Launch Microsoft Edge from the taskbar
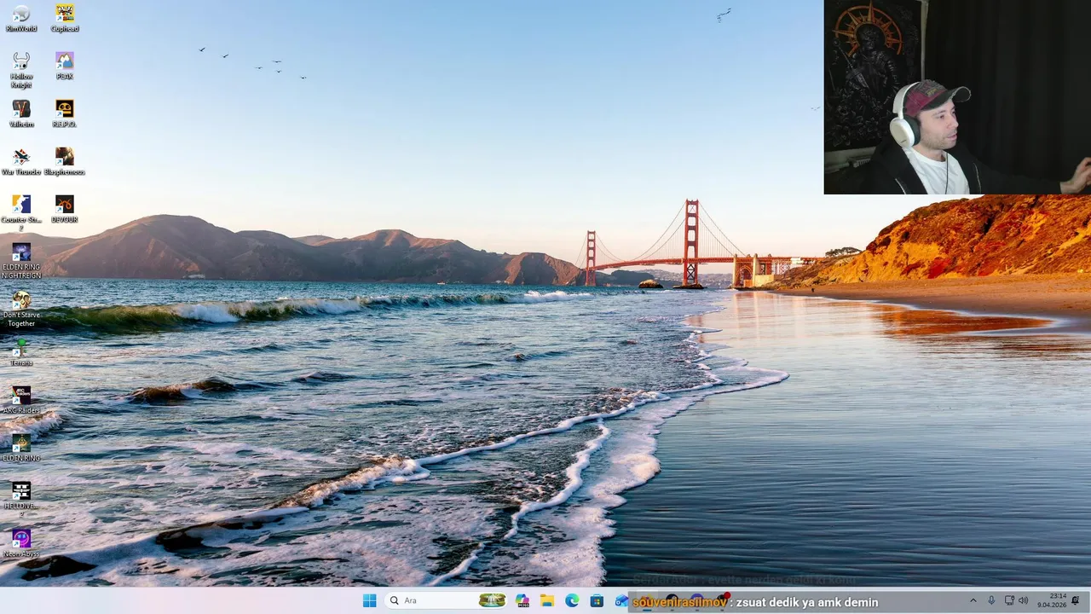The height and width of the screenshot is (614, 1091). click(572, 600)
